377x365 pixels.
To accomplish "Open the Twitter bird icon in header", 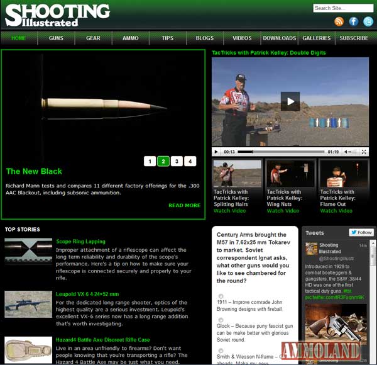I will (x=368, y=21).
